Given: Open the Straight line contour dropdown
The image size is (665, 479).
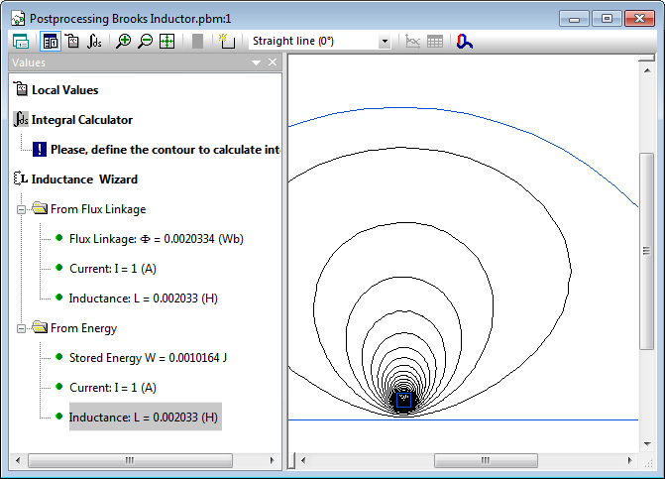Looking at the screenshot, I should pos(385,41).
